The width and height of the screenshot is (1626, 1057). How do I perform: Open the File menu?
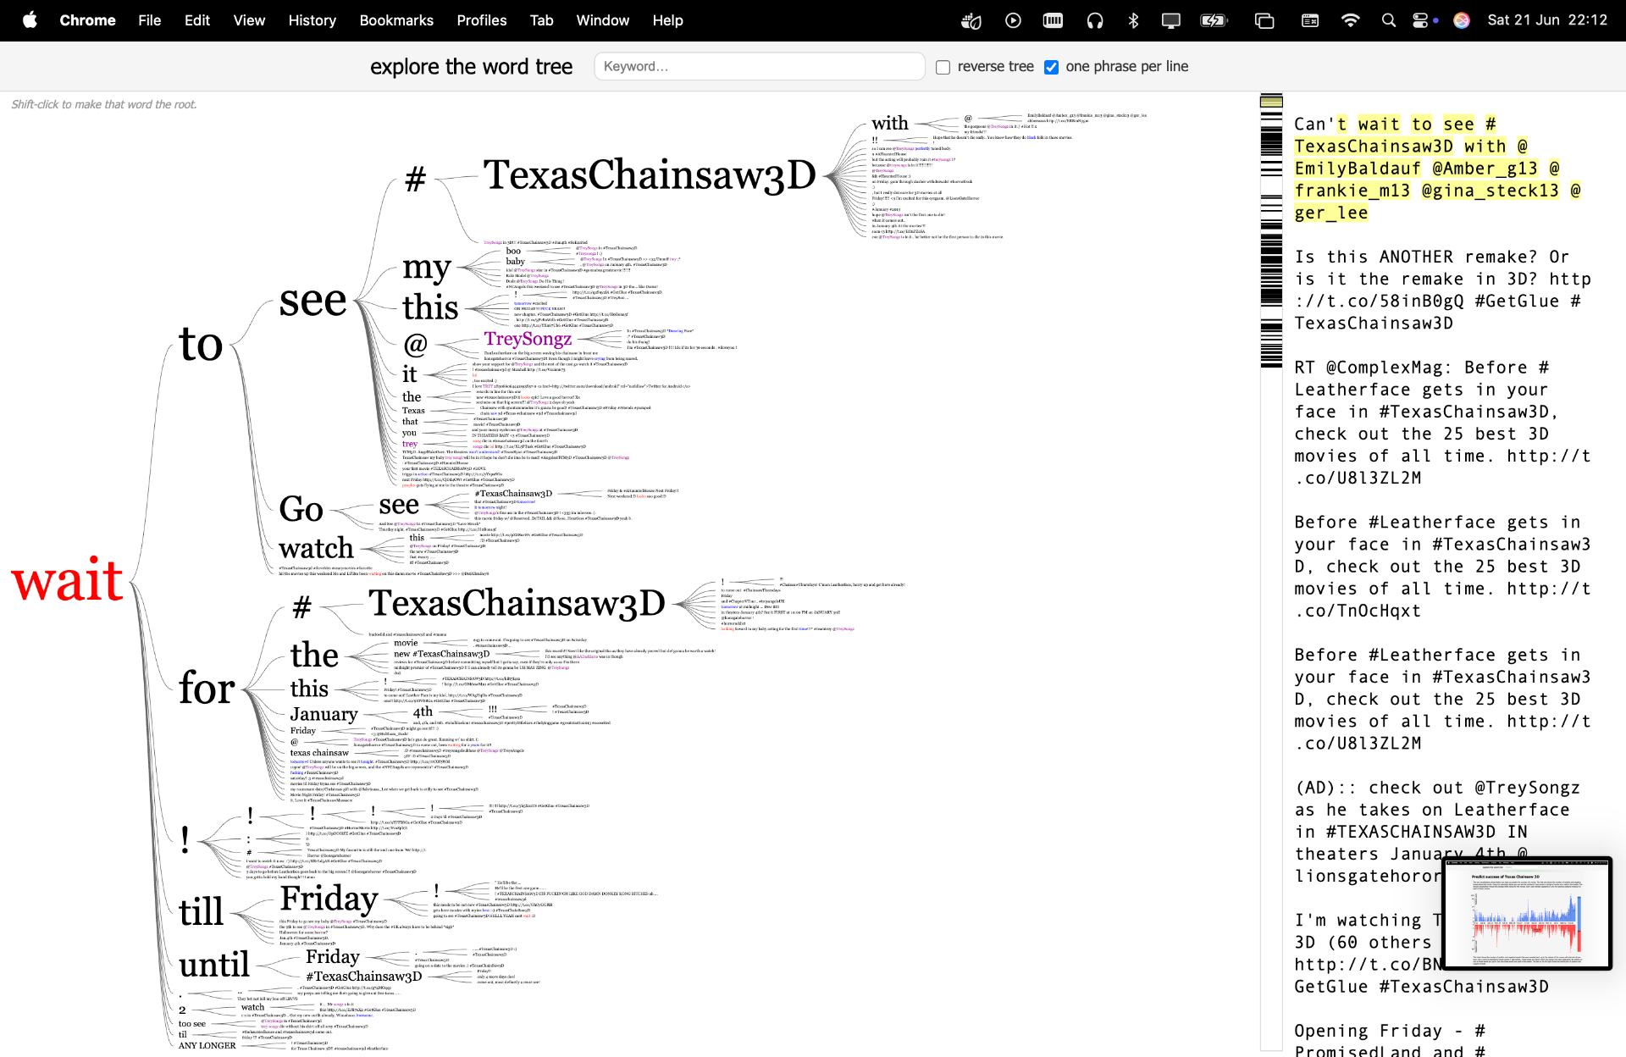(x=150, y=20)
